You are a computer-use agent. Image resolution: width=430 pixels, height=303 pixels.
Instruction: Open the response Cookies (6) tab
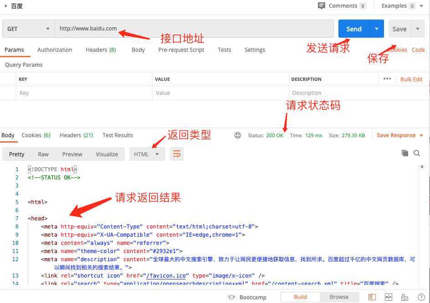point(36,135)
